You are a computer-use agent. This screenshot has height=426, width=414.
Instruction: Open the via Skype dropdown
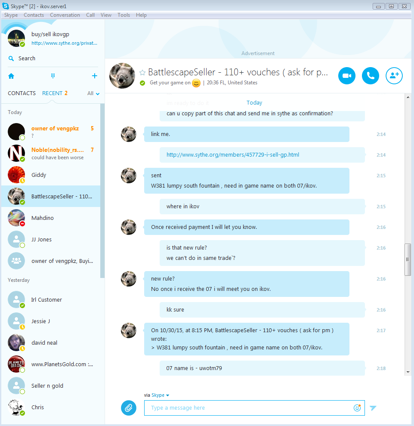click(x=160, y=395)
